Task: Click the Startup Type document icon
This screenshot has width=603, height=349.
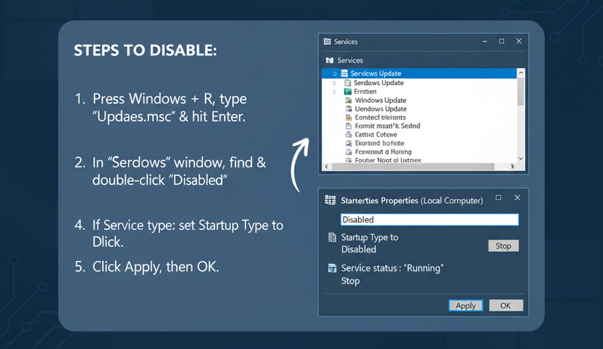Action: tap(331, 238)
